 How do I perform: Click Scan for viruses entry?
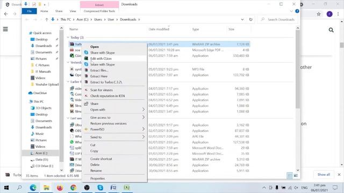102,90
